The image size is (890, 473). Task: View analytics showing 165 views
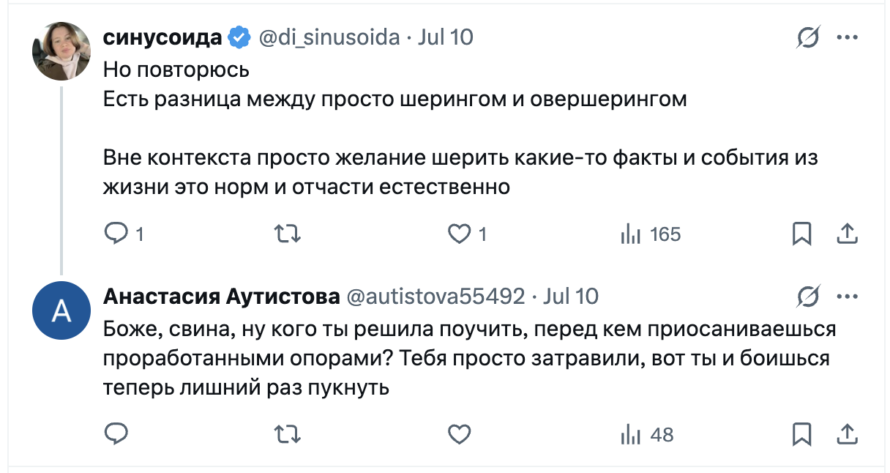point(650,234)
